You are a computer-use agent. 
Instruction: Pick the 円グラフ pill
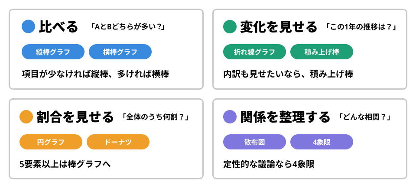(x=51, y=142)
